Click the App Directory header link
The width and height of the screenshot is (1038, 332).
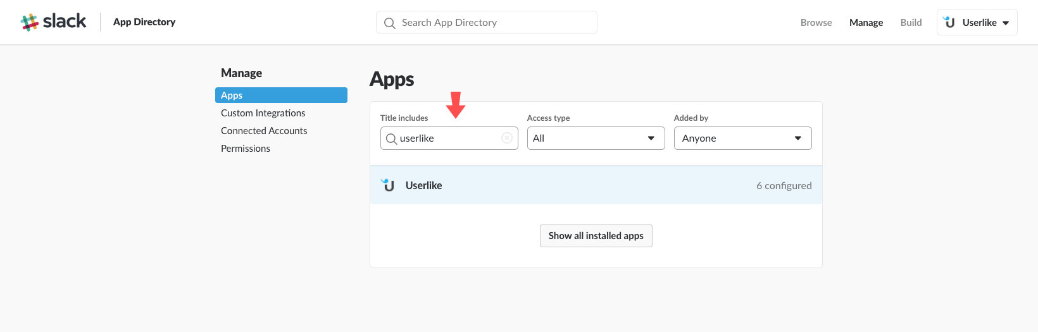[x=144, y=22]
